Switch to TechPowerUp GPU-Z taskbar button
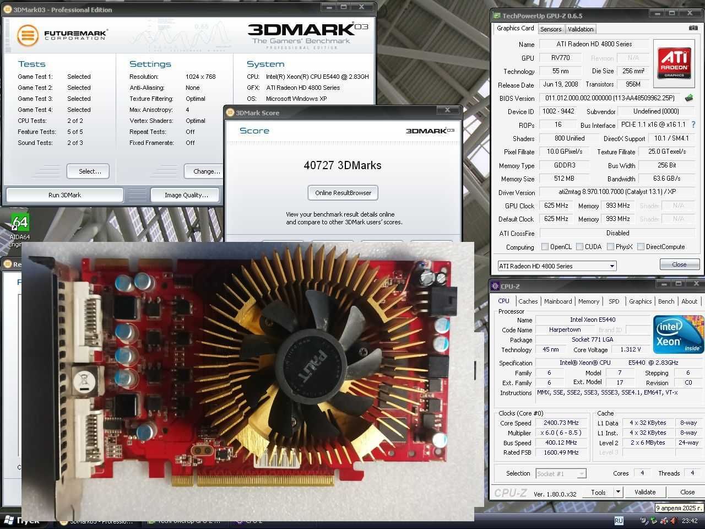This screenshot has height=529, width=705. click(184, 521)
